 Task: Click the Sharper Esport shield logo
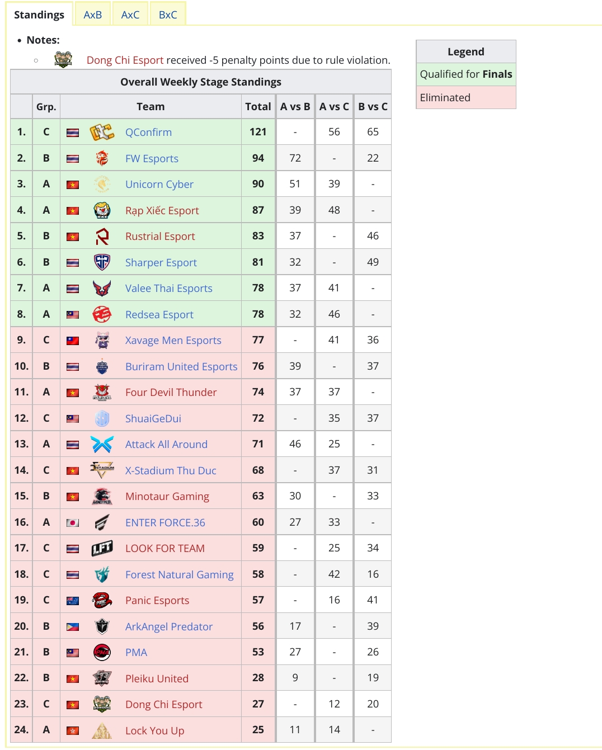click(x=102, y=262)
